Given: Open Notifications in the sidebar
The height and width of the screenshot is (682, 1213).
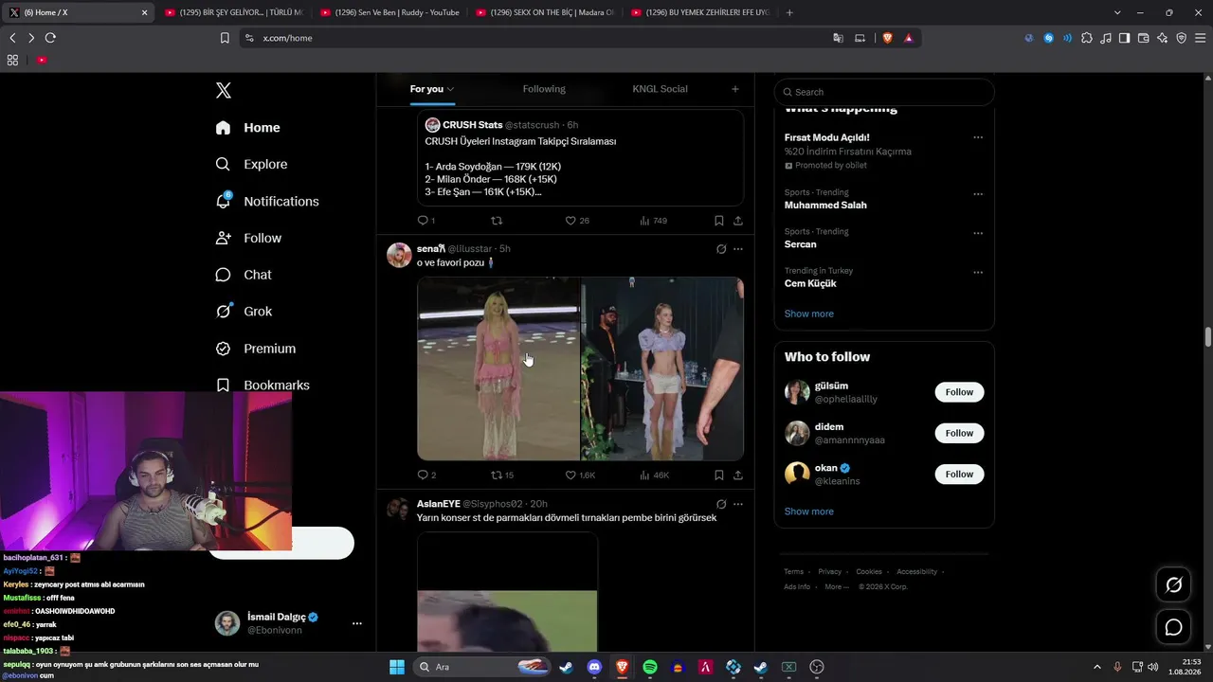Looking at the screenshot, I should [267, 201].
